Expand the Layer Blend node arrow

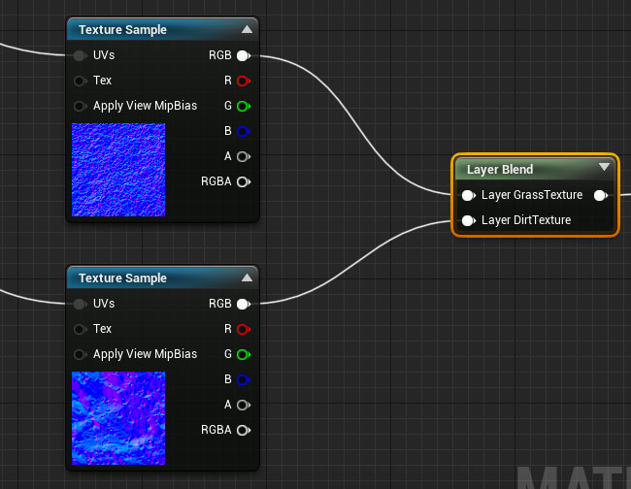[x=604, y=167]
